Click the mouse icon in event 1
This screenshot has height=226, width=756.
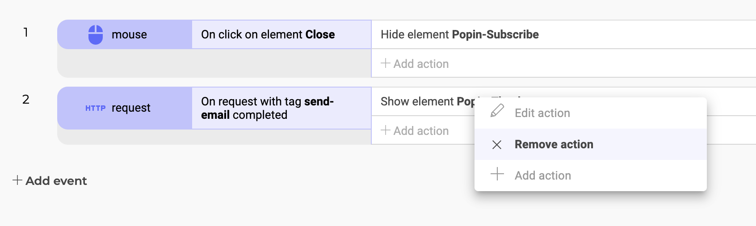(x=96, y=35)
